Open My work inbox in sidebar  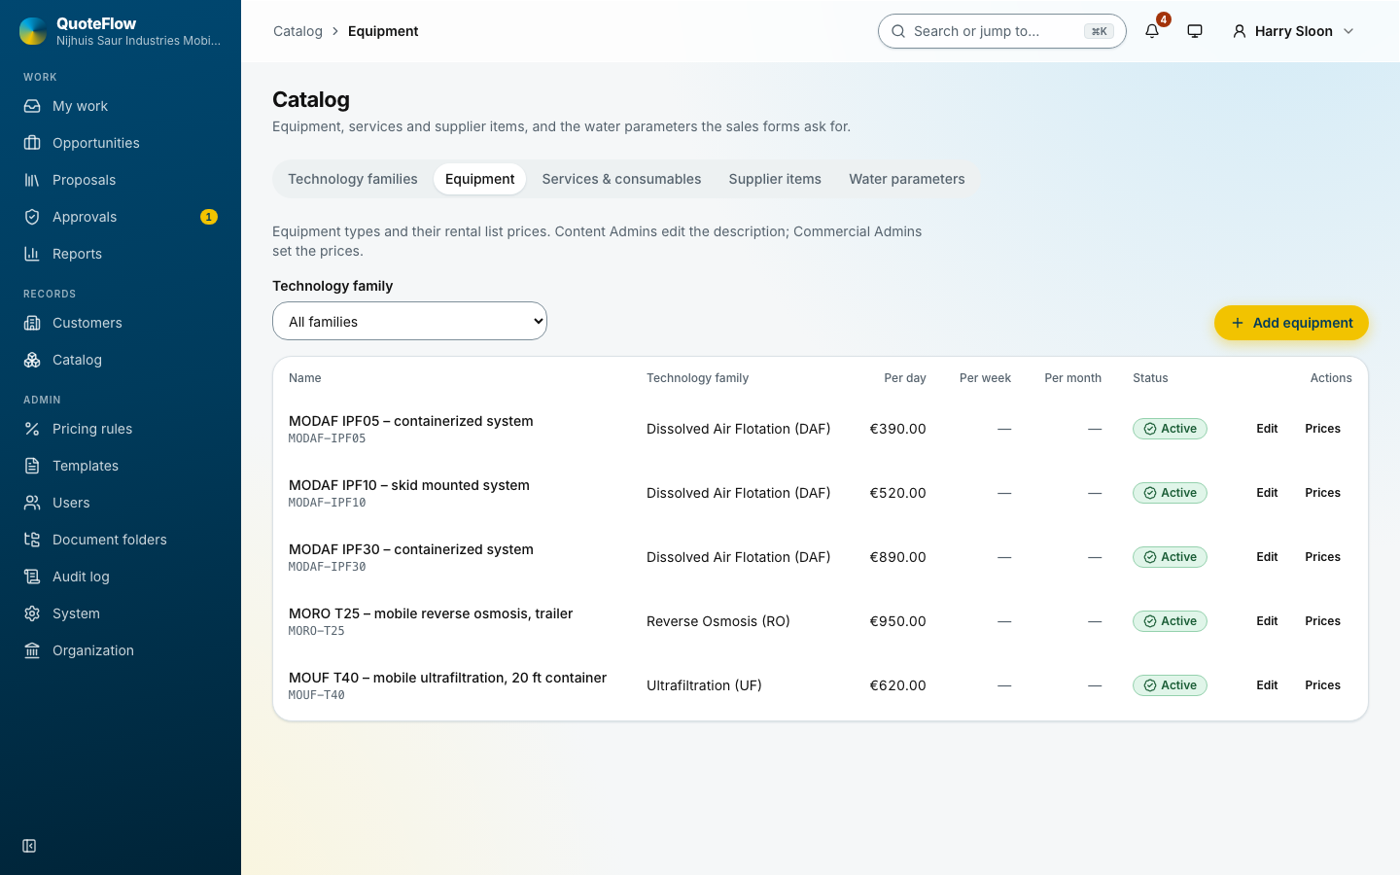pos(121,106)
